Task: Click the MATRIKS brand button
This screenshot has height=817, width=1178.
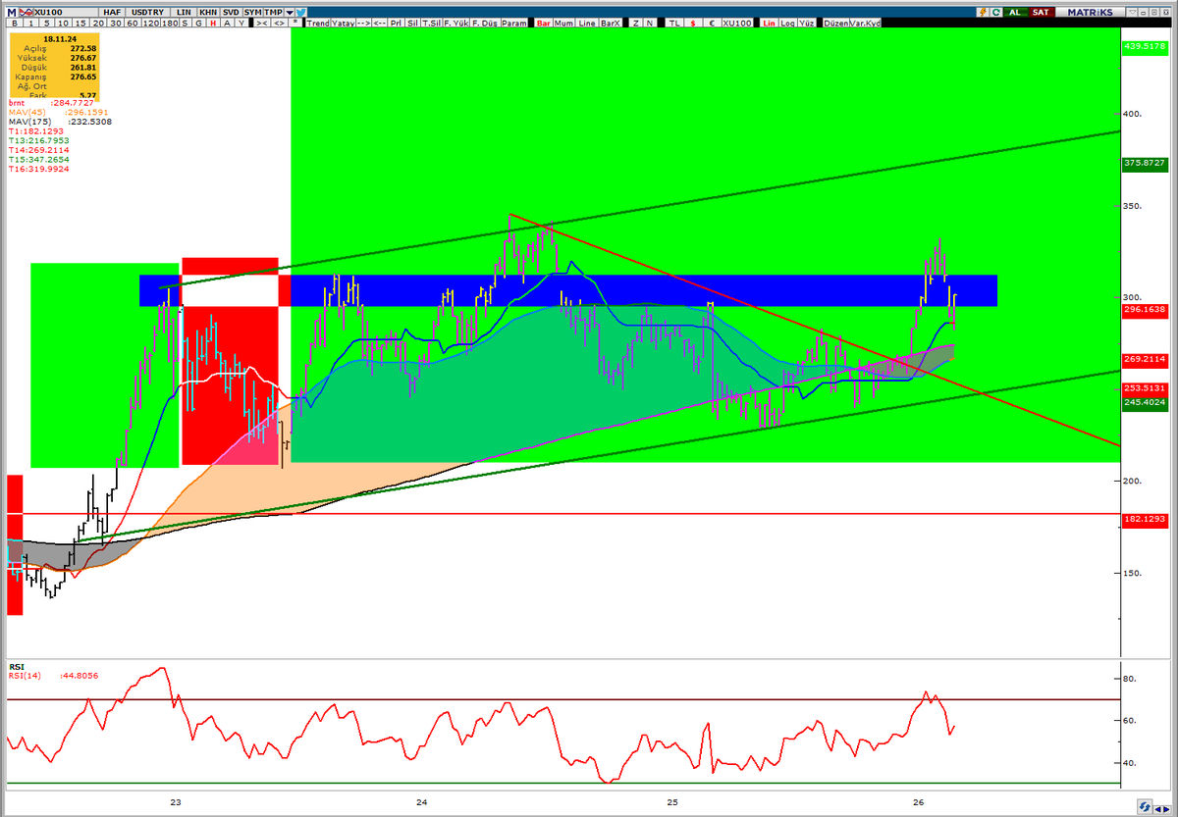Action: coord(1090,12)
